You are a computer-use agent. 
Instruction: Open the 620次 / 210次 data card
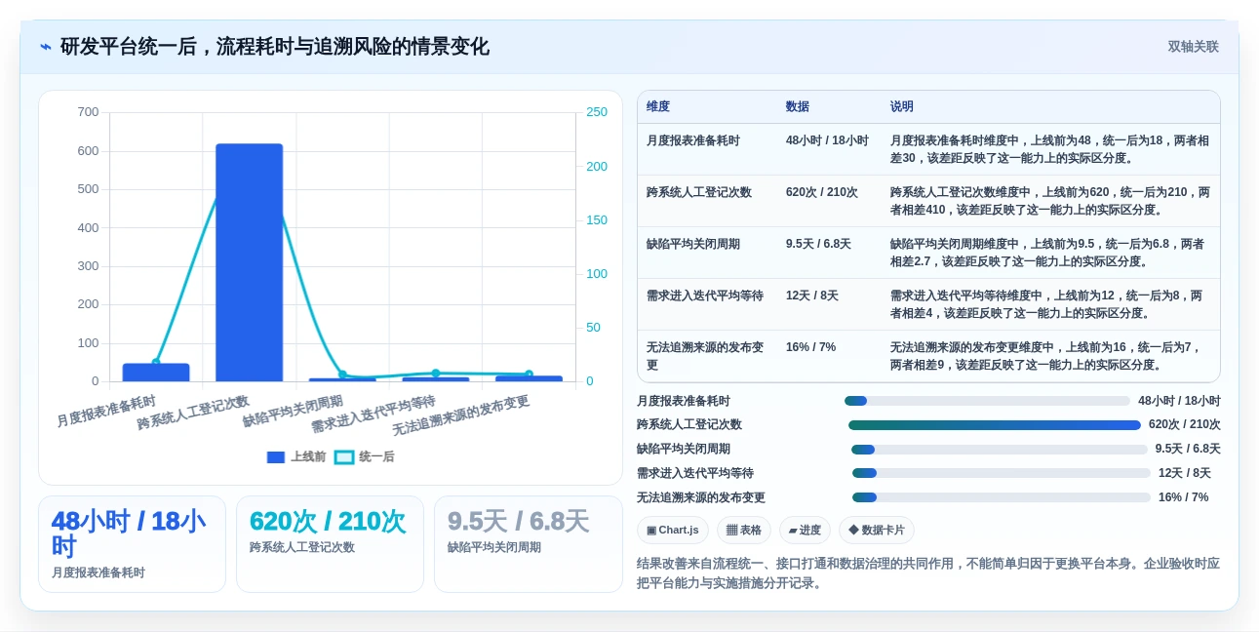[330, 544]
